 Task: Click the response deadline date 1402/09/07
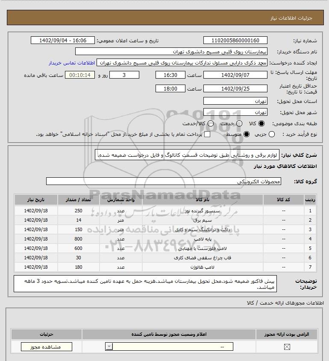point(235,75)
